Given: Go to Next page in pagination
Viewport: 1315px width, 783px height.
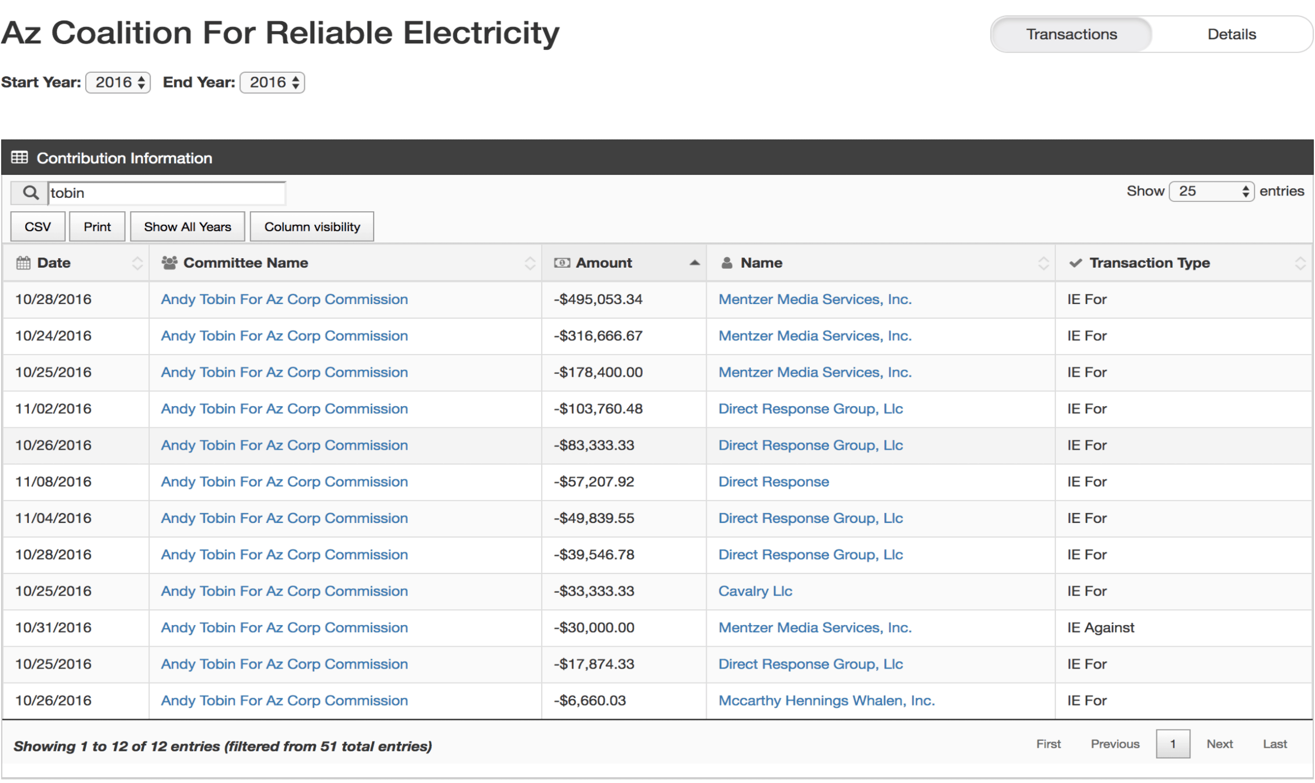Looking at the screenshot, I should (1219, 744).
